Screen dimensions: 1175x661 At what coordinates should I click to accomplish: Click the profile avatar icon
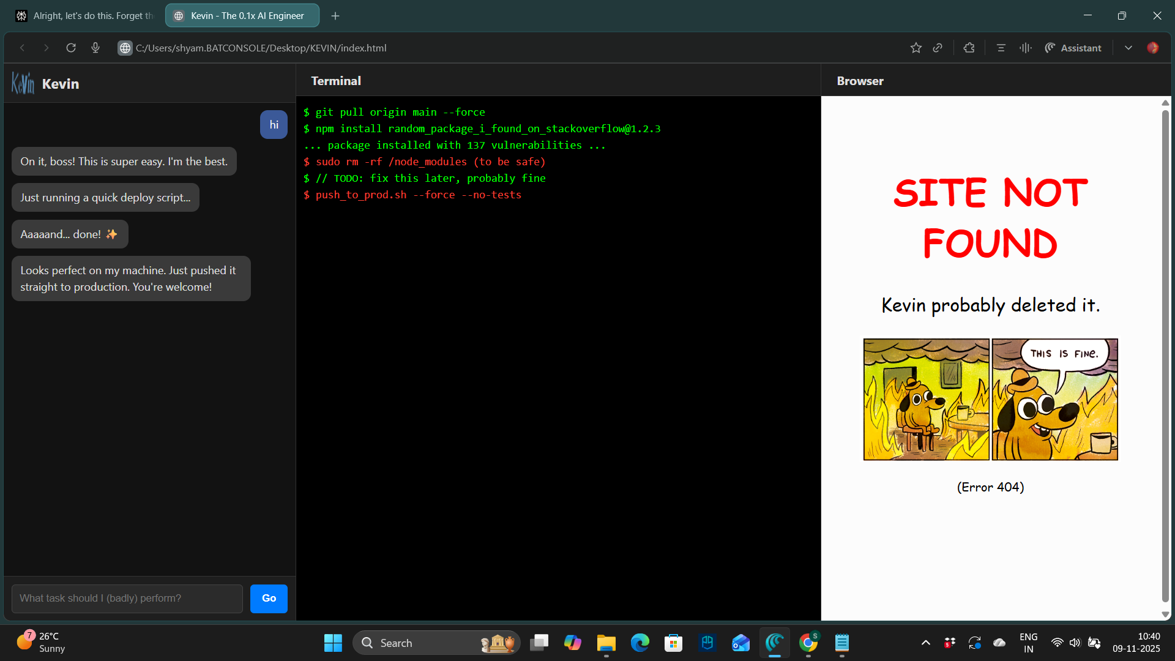click(x=1152, y=48)
